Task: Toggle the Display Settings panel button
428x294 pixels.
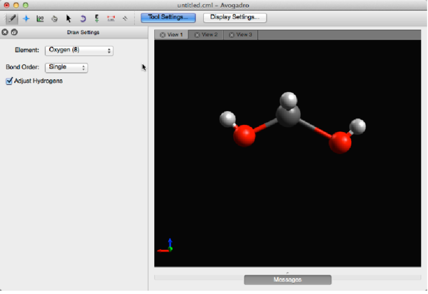Action: [234, 17]
